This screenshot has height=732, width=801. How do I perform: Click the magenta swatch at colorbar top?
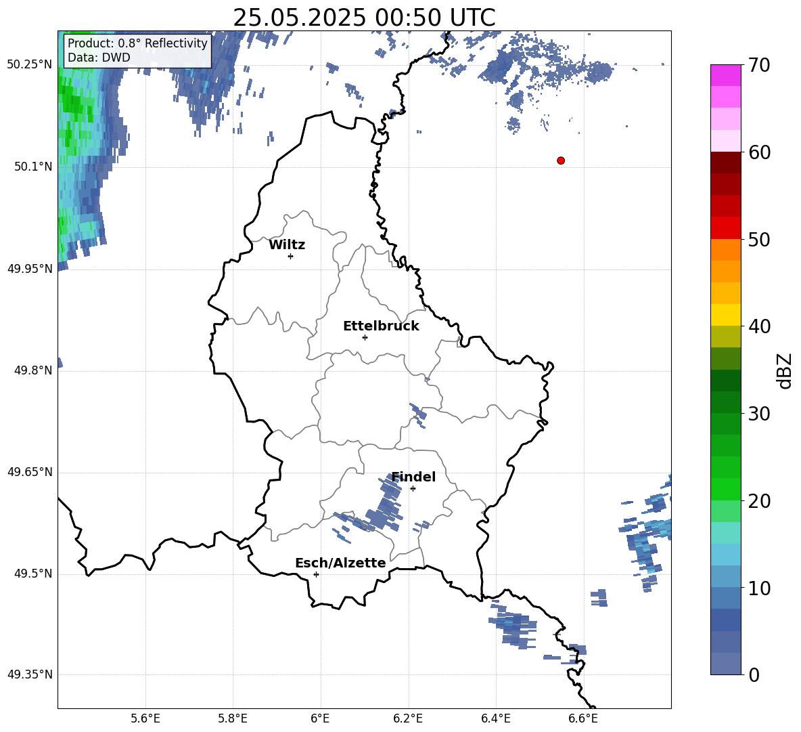726,75
